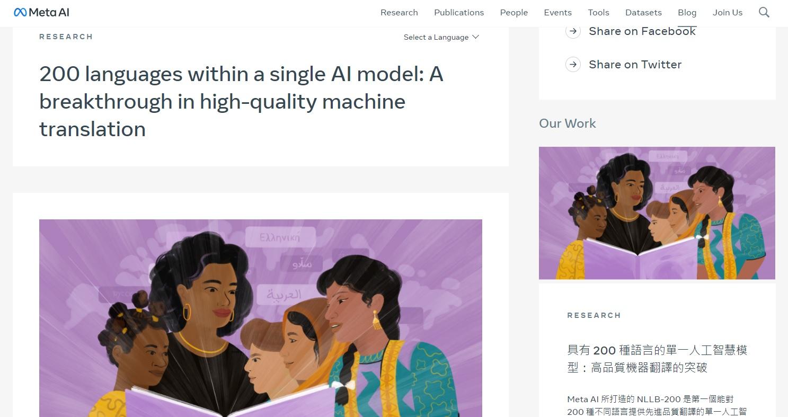
Task: Open the Our Work sidebar illustration thumbnail
Action: (x=657, y=213)
